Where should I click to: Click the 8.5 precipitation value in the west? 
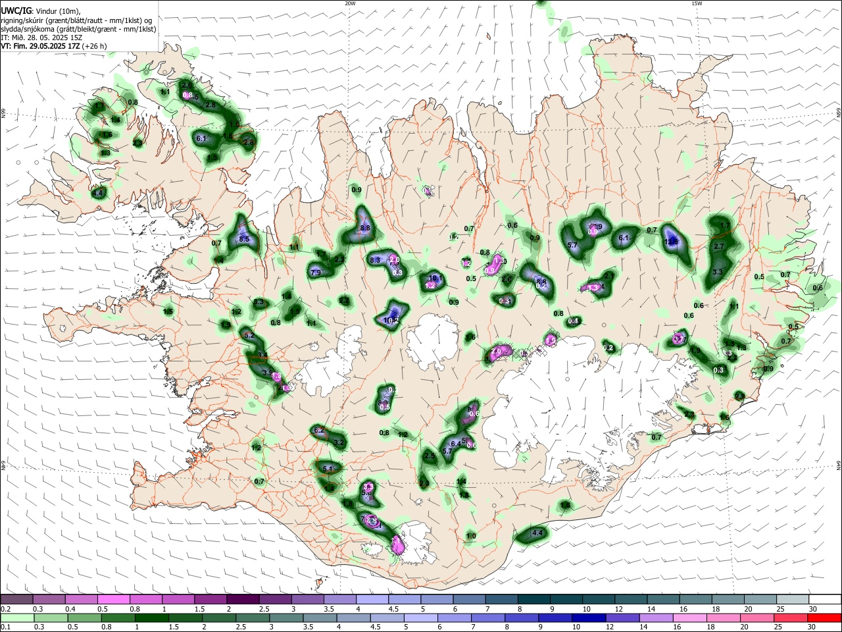pos(244,239)
